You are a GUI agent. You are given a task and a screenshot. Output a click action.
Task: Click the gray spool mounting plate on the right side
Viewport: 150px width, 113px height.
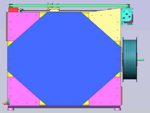pos(121,59)
